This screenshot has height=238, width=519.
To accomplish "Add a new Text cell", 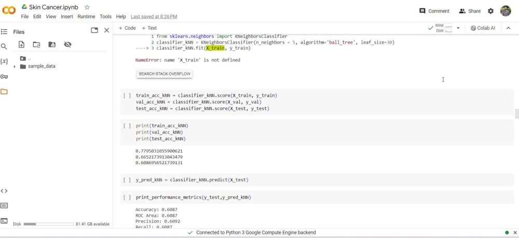I will point(149,28).
